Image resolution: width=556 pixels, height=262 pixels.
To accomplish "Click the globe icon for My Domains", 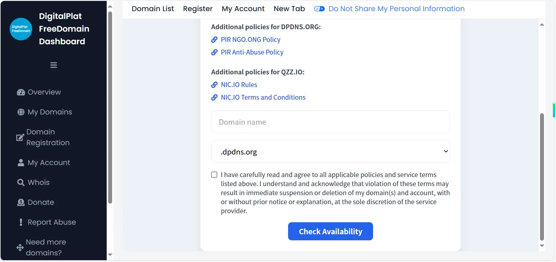I will (x=21, y=112).
